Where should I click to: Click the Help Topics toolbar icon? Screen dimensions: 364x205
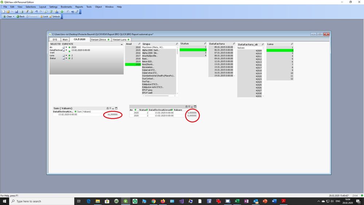[x=73, y=11]
